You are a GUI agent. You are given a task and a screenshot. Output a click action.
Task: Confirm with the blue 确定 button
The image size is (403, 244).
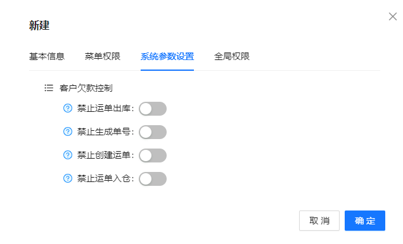[365, 221]
